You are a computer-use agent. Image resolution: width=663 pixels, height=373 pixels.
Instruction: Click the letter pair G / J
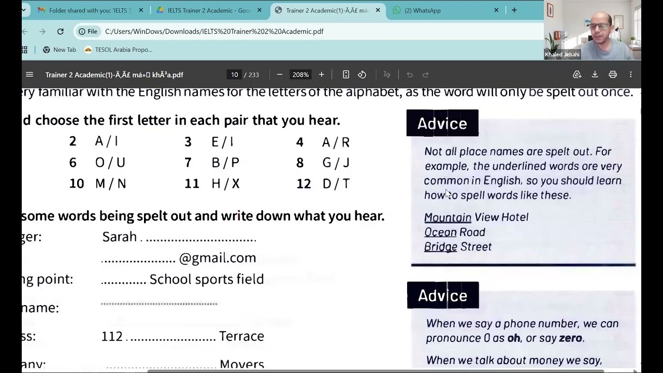336,163
